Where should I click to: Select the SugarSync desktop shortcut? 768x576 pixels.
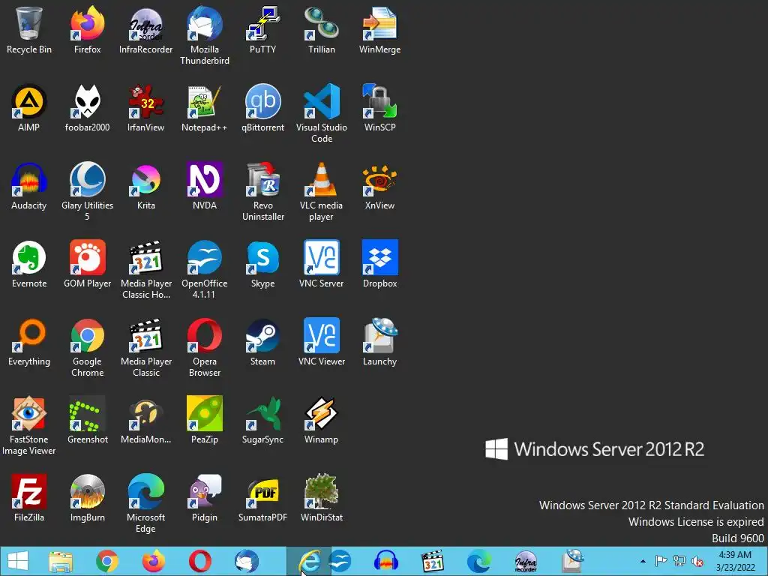[263, 420]
